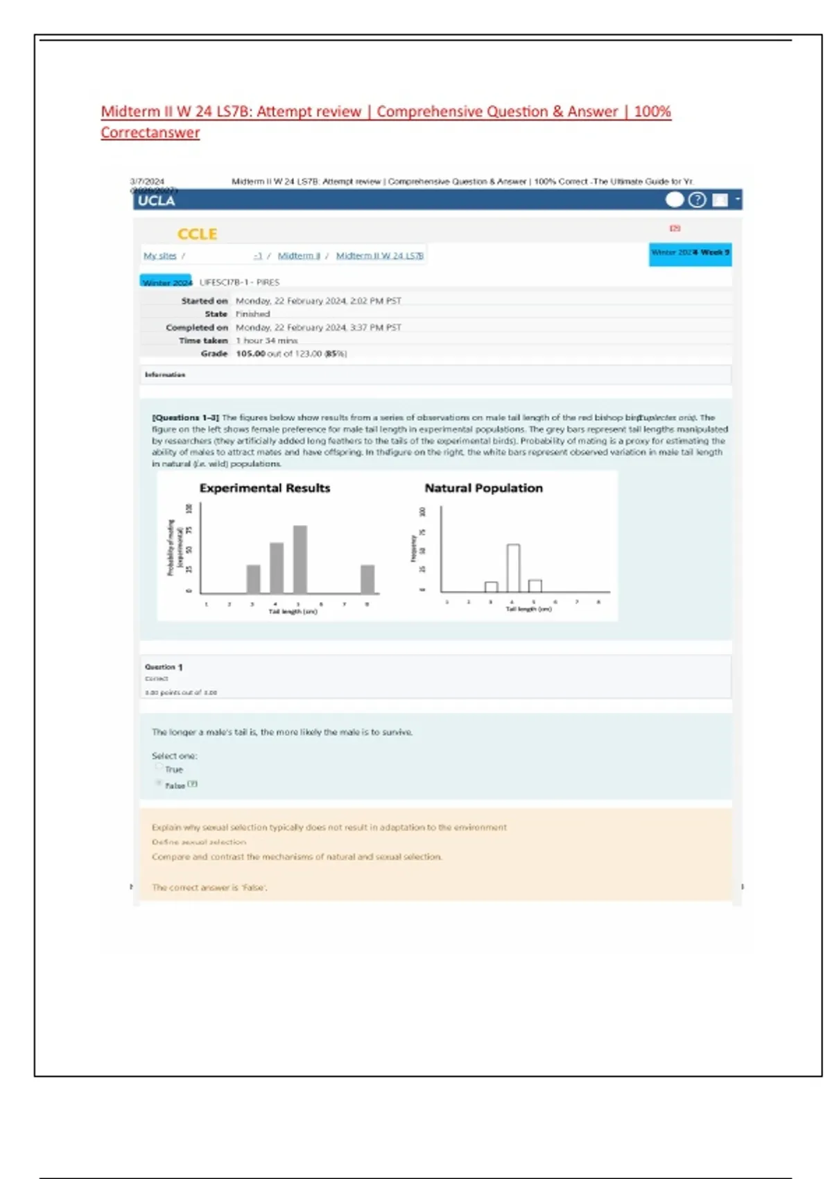832x1179 pixels.
Task: Click the Question 1 info box
Action: coord(435,678)
